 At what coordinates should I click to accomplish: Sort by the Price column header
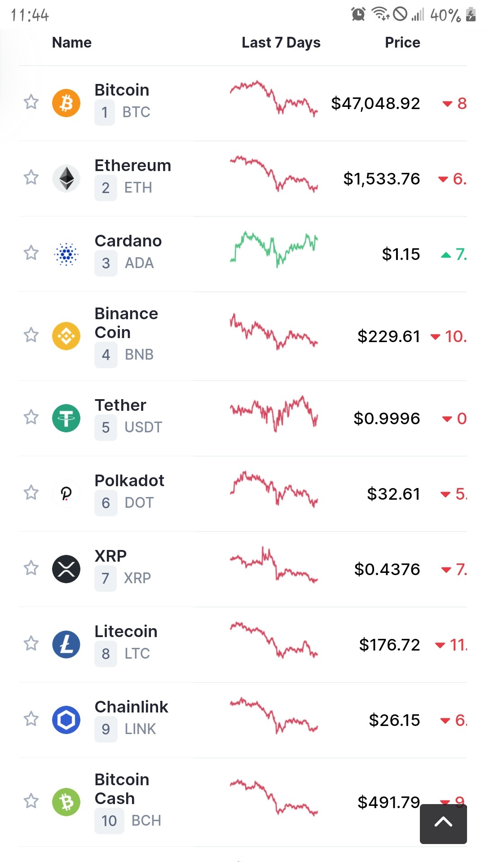click(402, 43)
